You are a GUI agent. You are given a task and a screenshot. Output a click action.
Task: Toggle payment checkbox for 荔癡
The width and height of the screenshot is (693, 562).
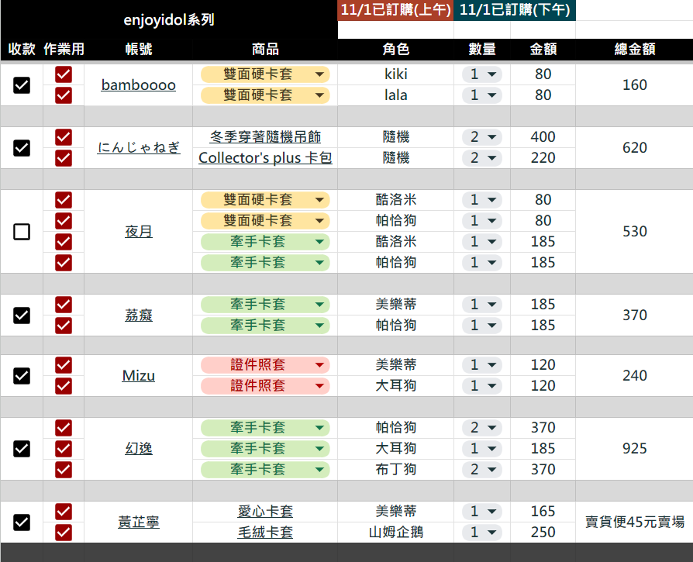(x=22, y=315)
